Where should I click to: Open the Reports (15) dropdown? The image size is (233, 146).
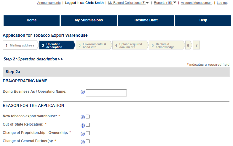click(165, 3)
